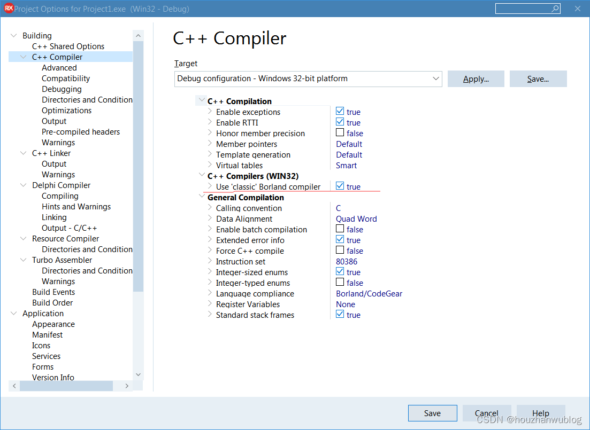Collapse the General Compilation section
590x430 pixels.
pyautogui.click(x=202, y=197)
